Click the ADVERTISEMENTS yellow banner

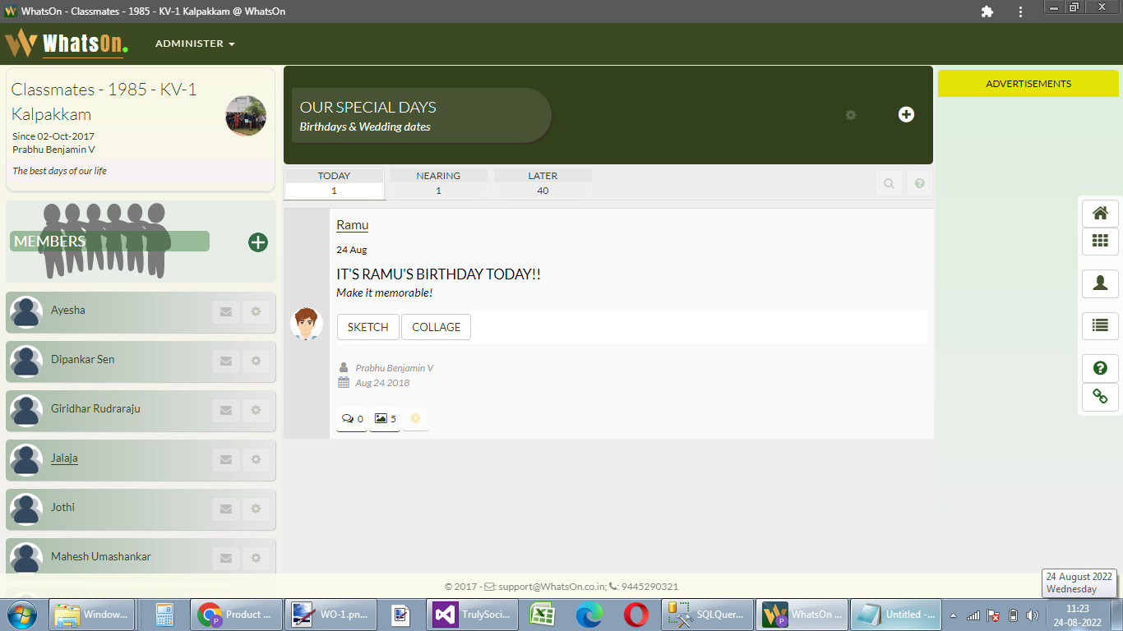click(1028, 84)
